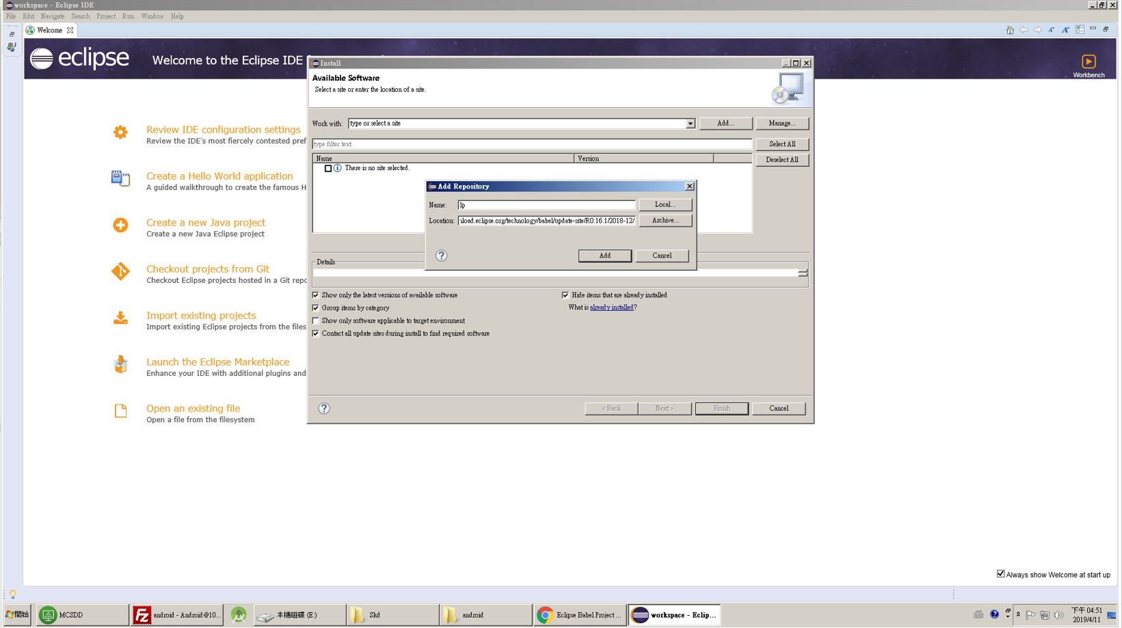
Task: Click the Import existing projects download icon
Action: [x=120, y=318]
